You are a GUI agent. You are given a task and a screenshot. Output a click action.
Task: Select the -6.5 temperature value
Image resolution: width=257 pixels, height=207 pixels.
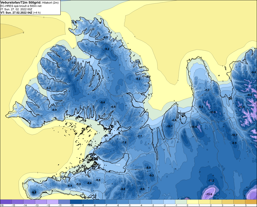click(x=106, y=37)
